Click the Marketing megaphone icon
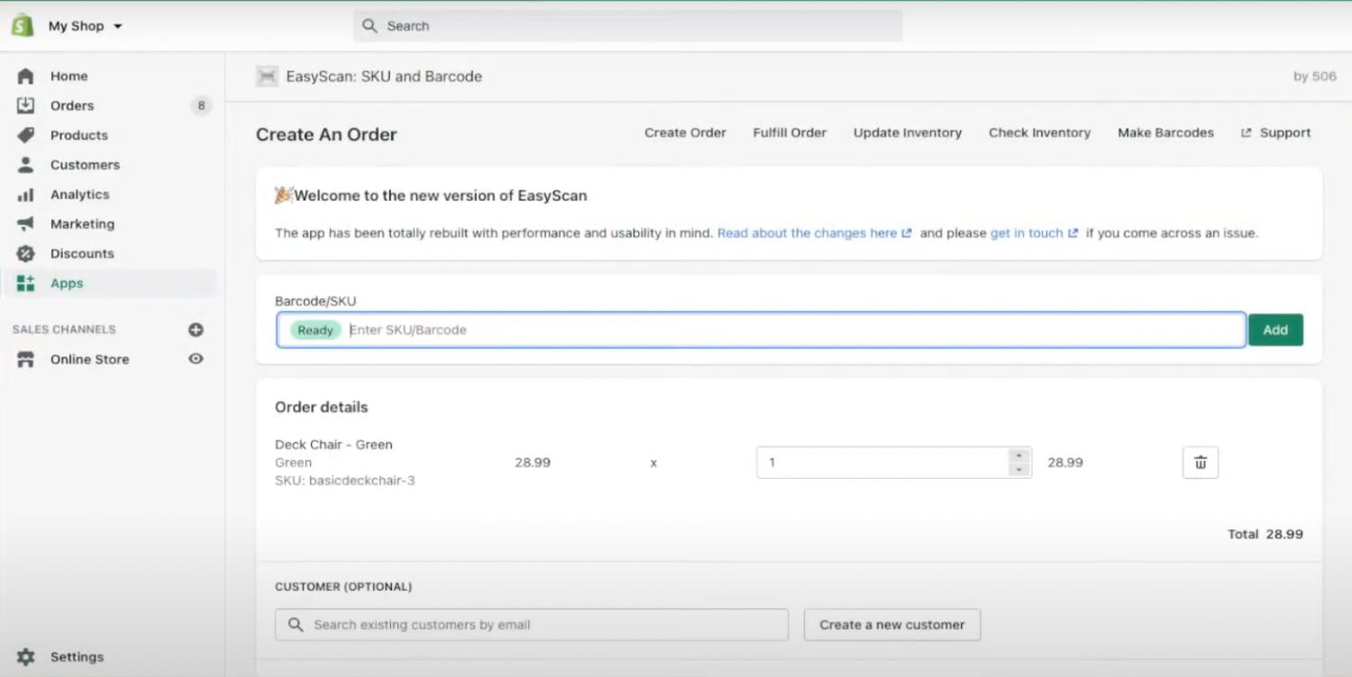 [25, 224]
